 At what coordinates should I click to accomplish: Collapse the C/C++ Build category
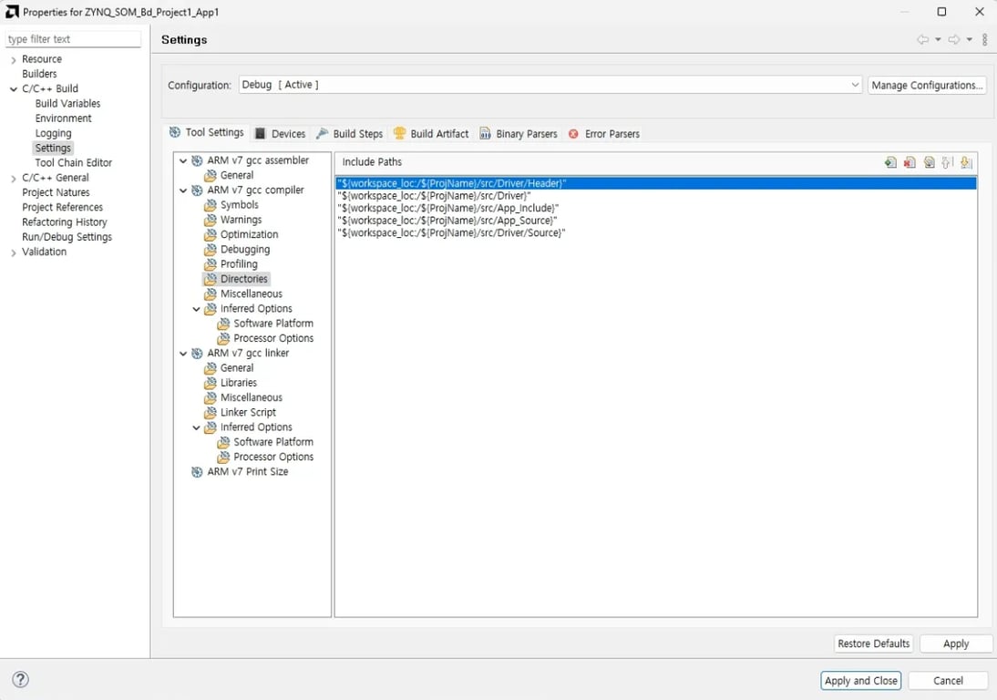[x=14, y=89]
